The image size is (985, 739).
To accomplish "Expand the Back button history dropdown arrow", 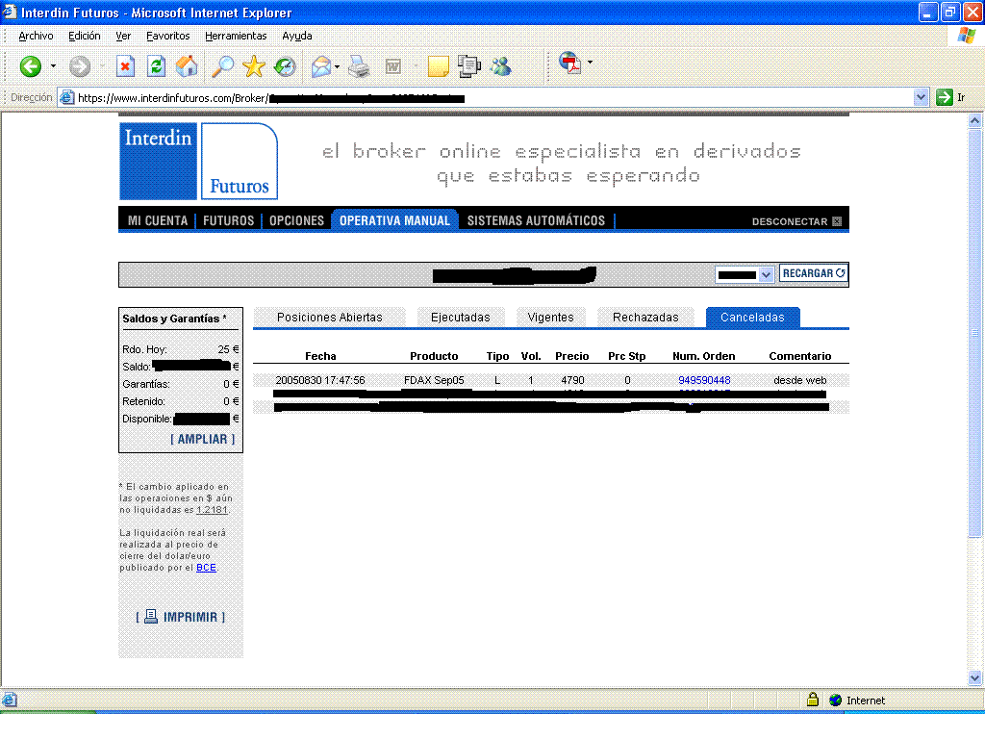I will click(53, 66).
